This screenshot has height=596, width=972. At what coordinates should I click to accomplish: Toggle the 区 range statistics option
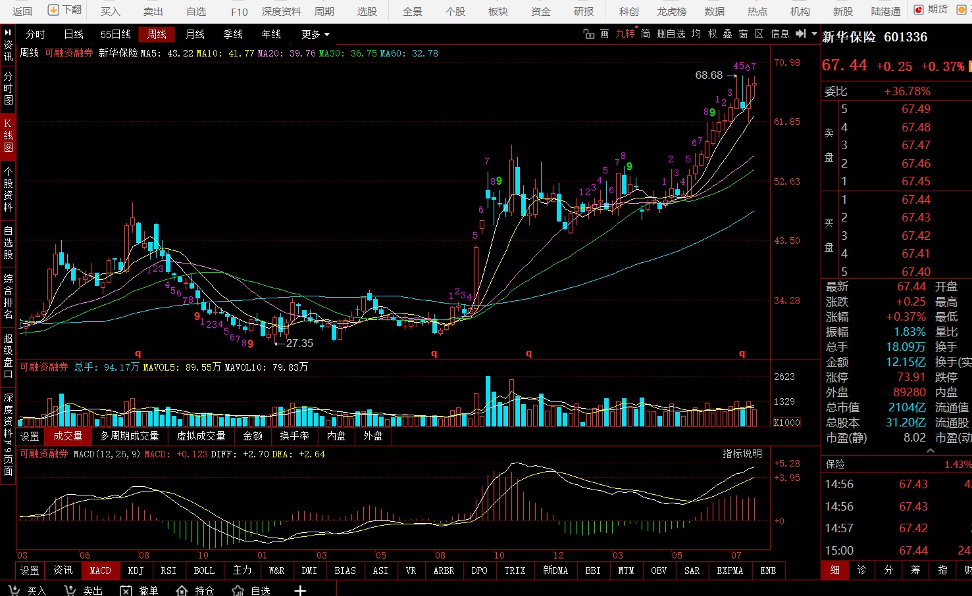click(759, 34)
